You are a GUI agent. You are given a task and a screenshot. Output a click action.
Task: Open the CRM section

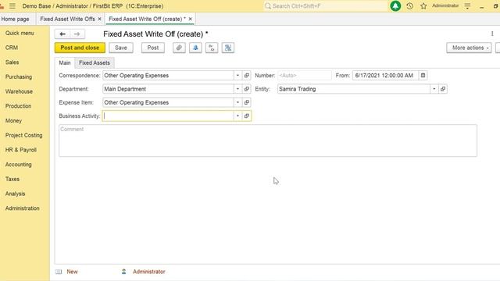(12, 48)
